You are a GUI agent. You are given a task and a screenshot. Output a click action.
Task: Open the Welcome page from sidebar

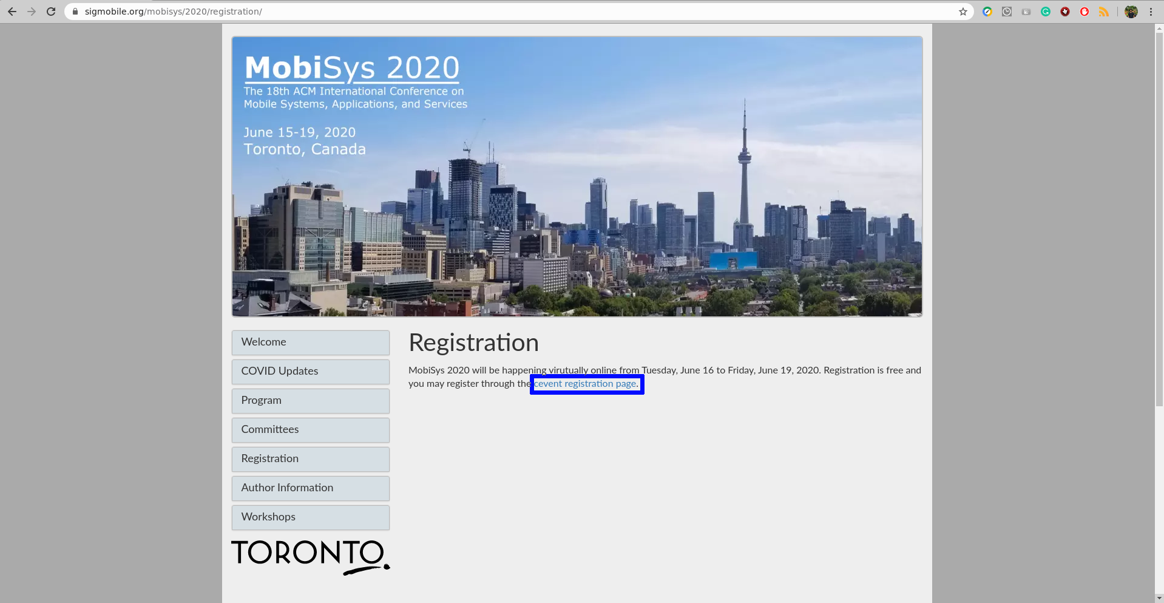pyautogui.click(x=310, y=342)
